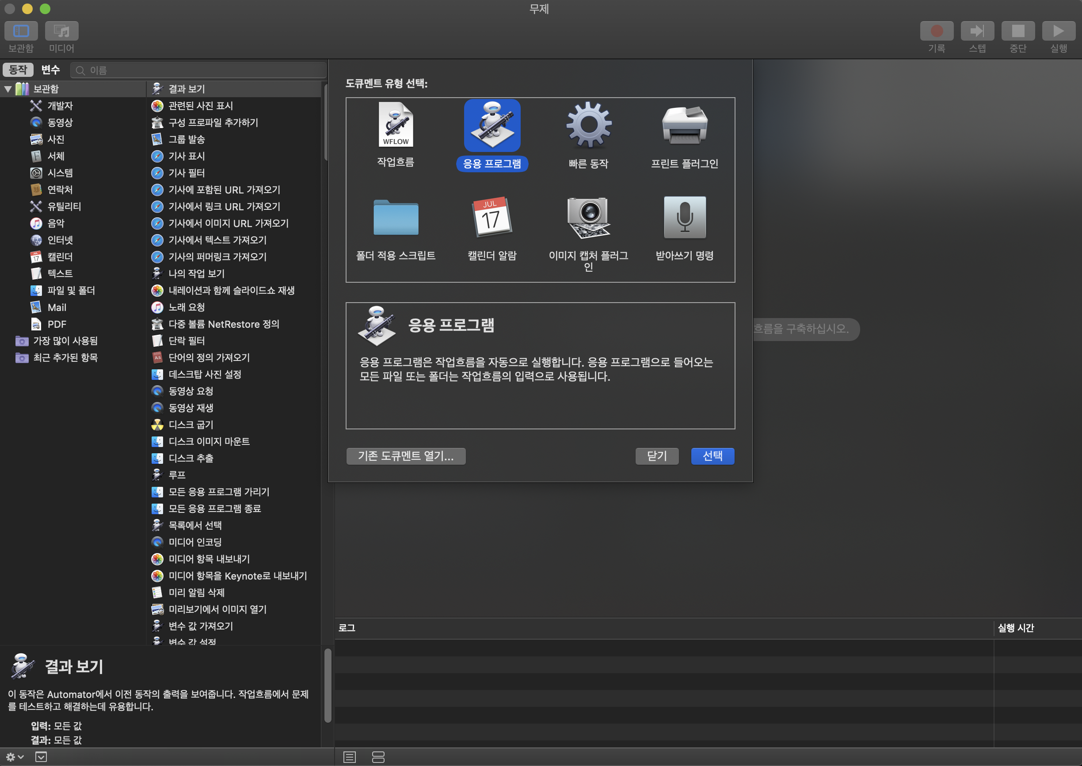Switch to the 변수 tab

point(50,70)
